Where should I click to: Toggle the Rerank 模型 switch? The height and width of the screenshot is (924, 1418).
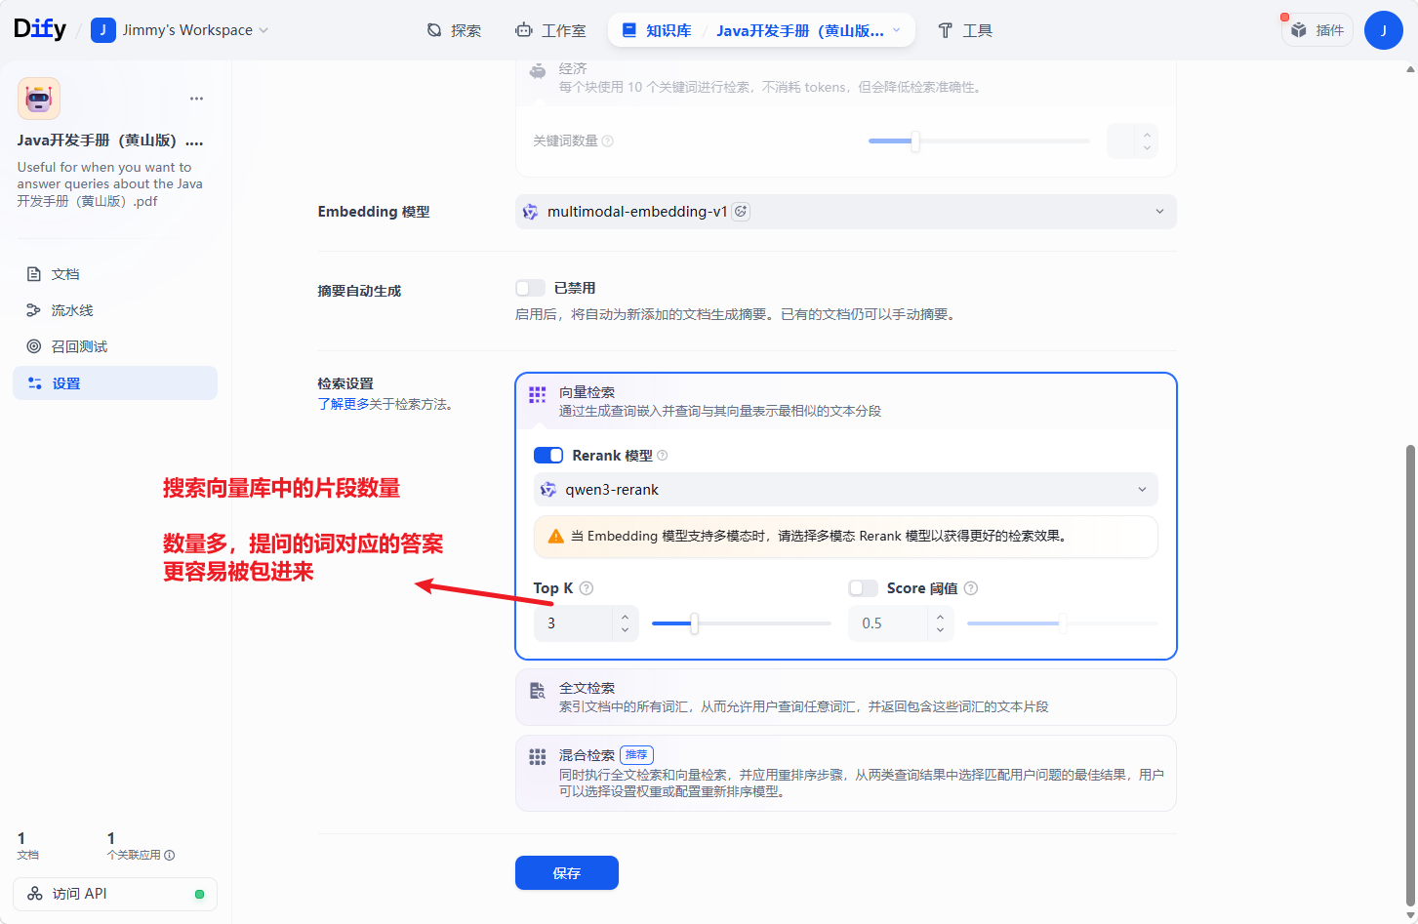pyautogui.click(x=548, y=456)
